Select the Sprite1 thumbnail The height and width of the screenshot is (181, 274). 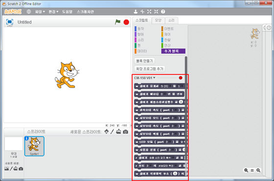[34, 146]
